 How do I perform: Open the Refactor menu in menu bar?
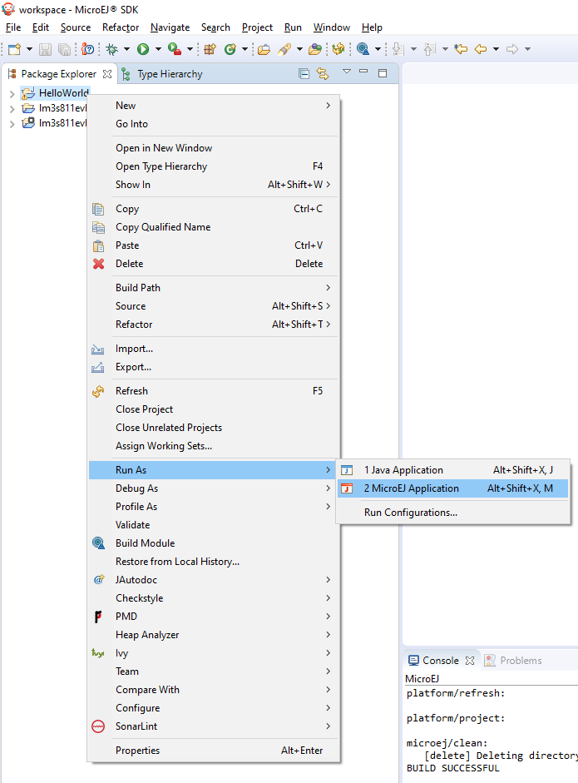[121, 27]
